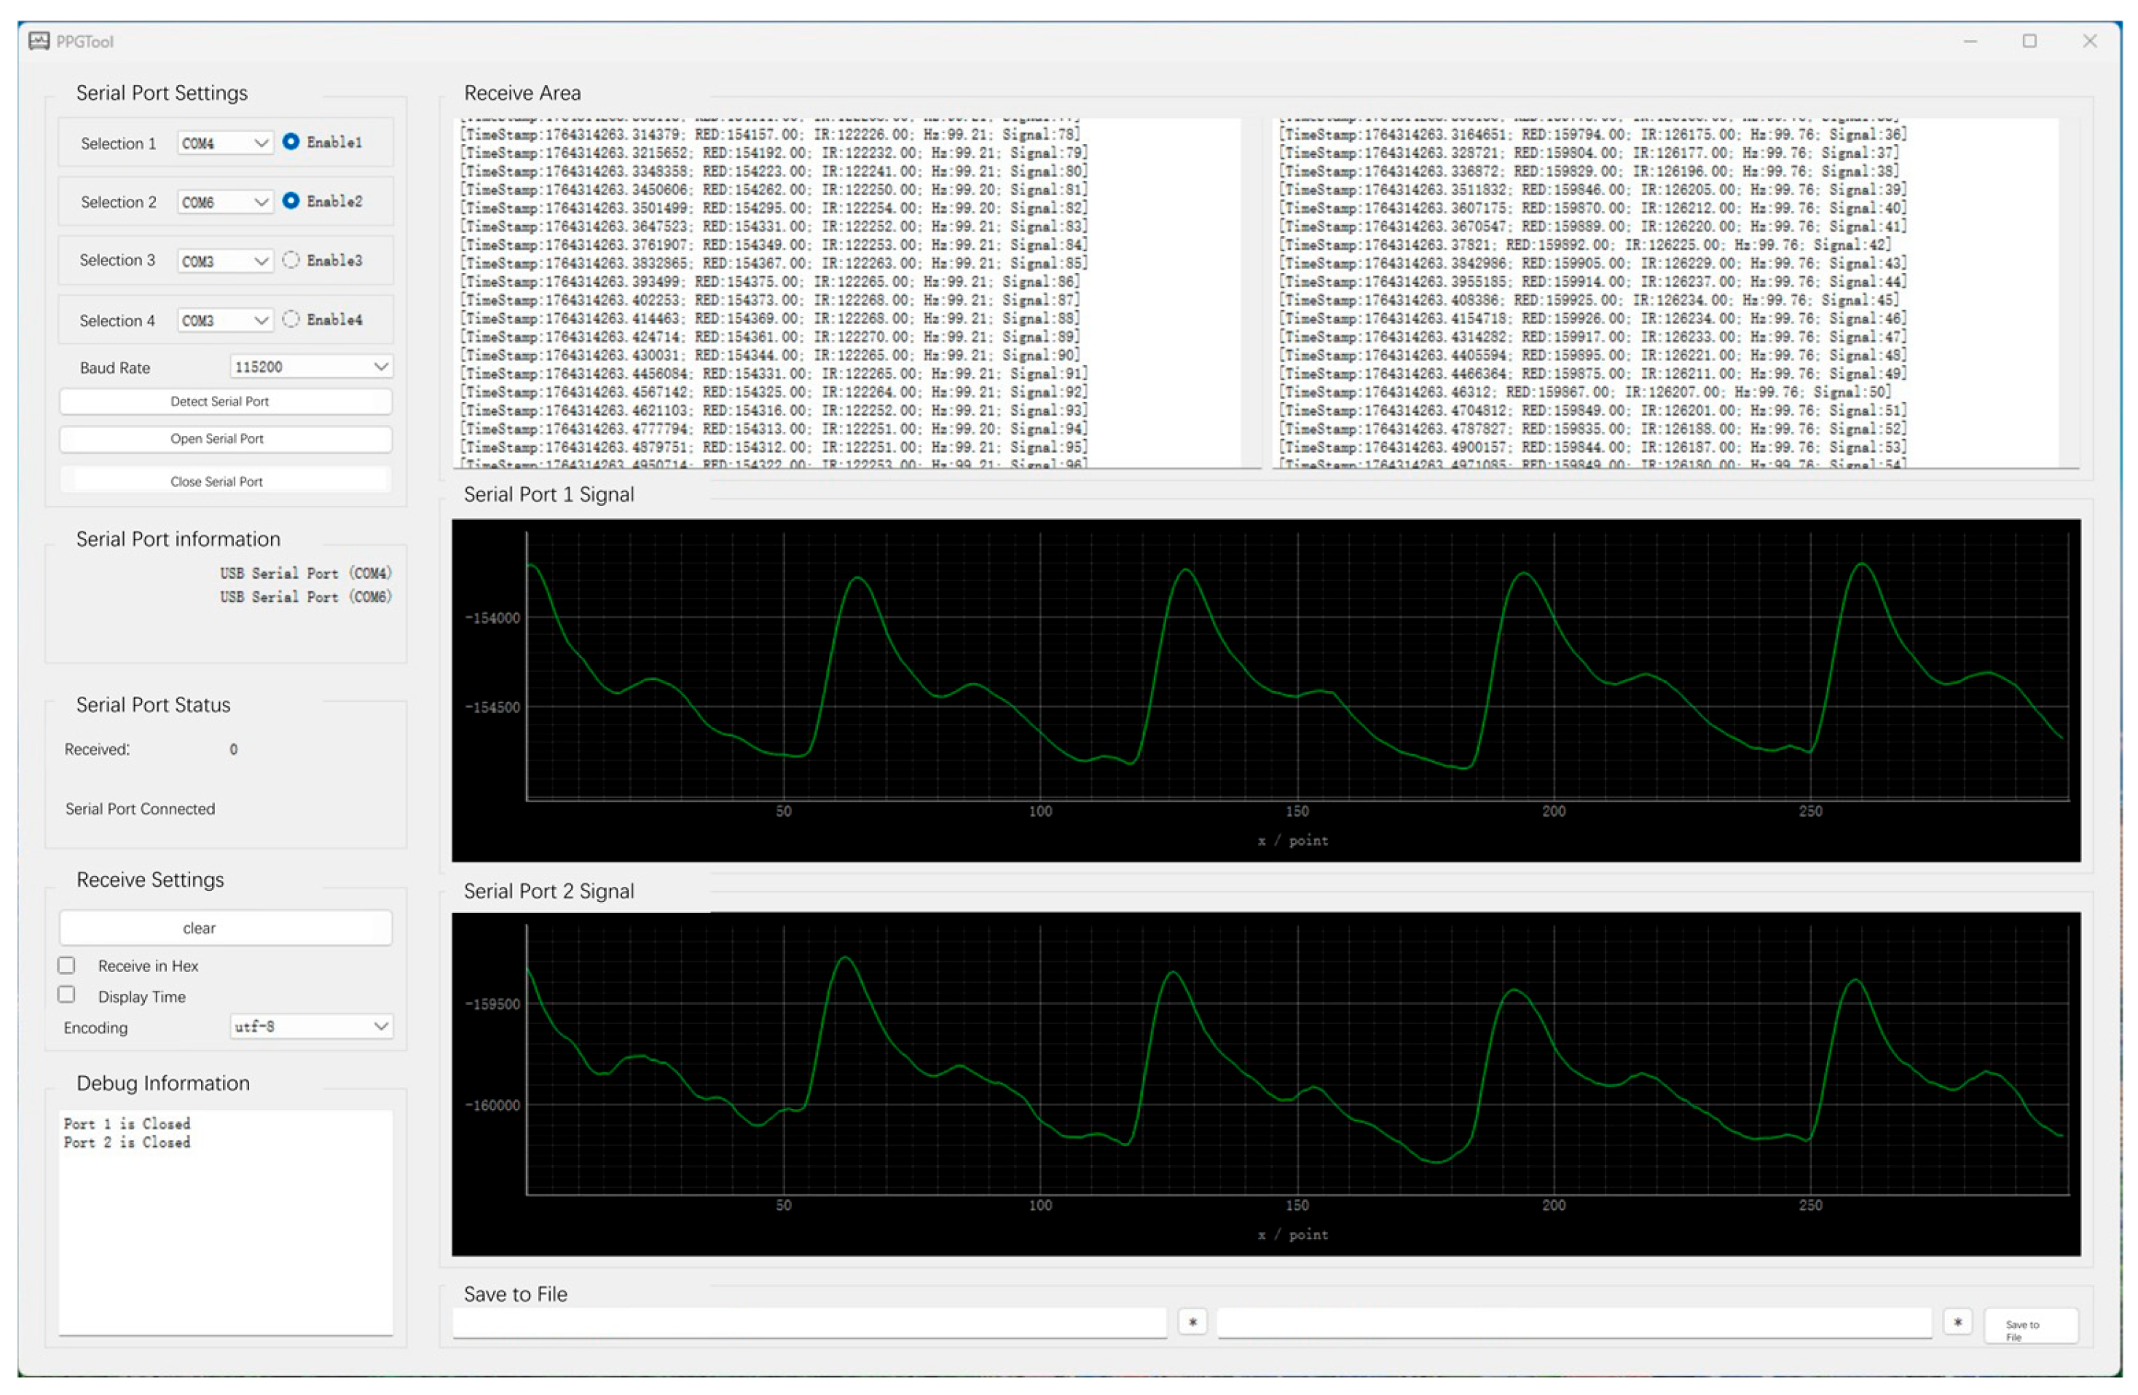Click the Open Serial Port button
The image size is (2138, 1395).
coord(224,439)
